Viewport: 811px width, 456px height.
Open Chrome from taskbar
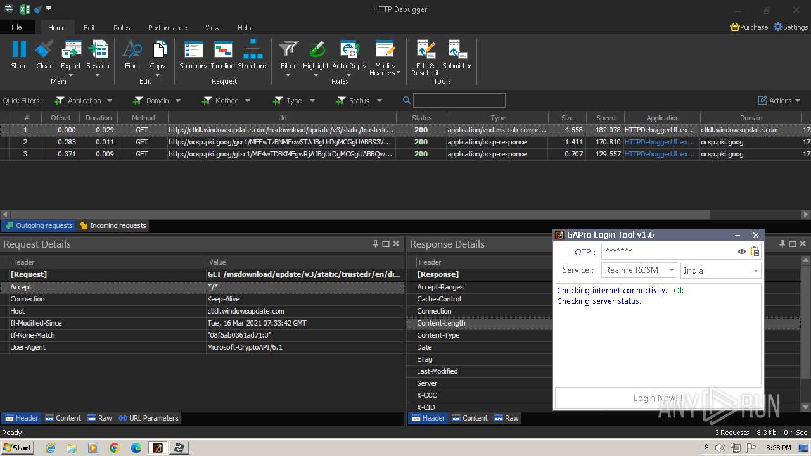point(115,448)
